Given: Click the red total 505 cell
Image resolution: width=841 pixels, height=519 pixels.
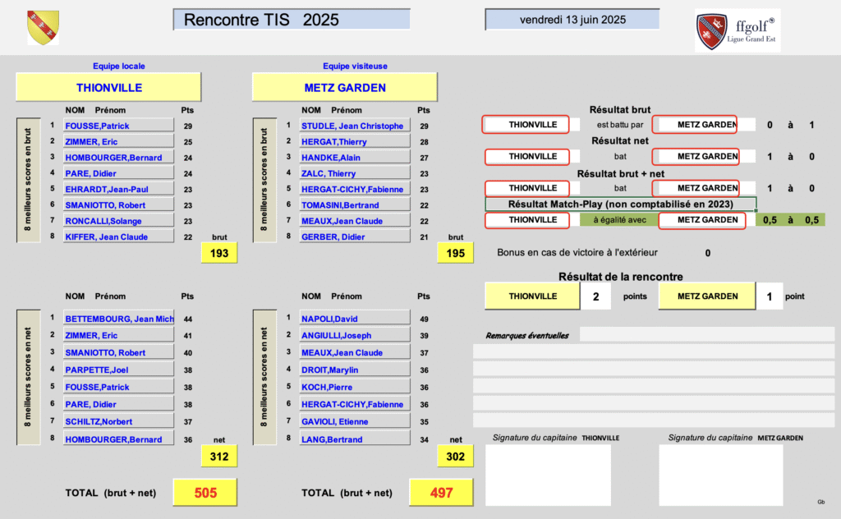Looking at the screenshot, I should tap(205, 493).
